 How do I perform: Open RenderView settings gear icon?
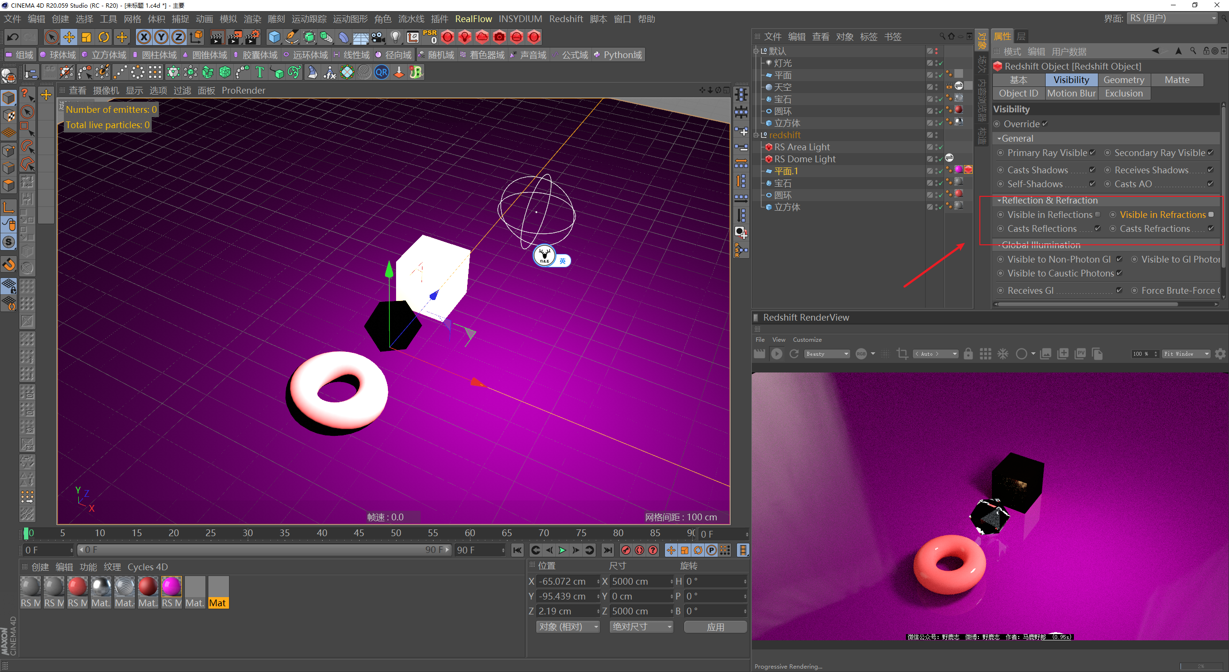(x=1220, y=354)
